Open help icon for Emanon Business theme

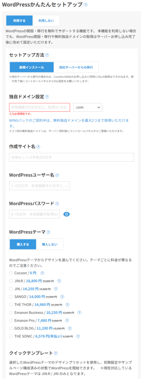pos(79,312)
